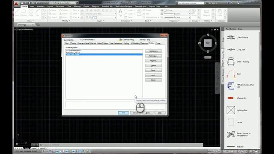Select the Line tool in Draw panel
This screenshot has width=274, height=154.
[17, 13]
